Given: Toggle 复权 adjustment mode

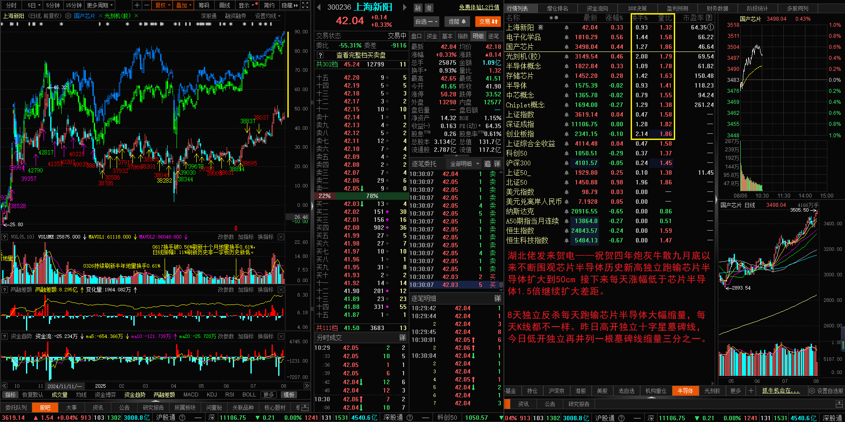Looking at the screenshot, I should (162, 5).
